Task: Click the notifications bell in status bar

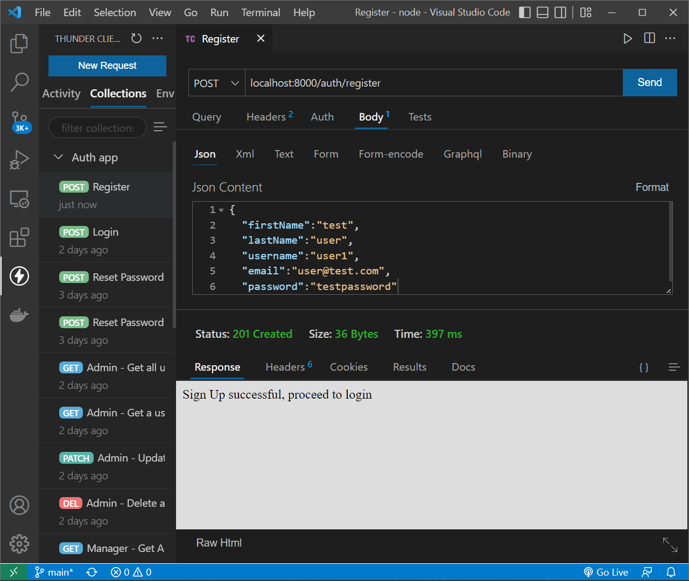Action: pyautogui.click(x=670, y=572)
